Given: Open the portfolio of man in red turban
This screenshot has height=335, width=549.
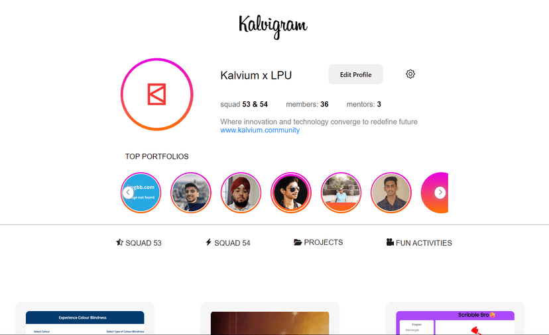Looking at the screenshot, I should [x=241, y=193].
